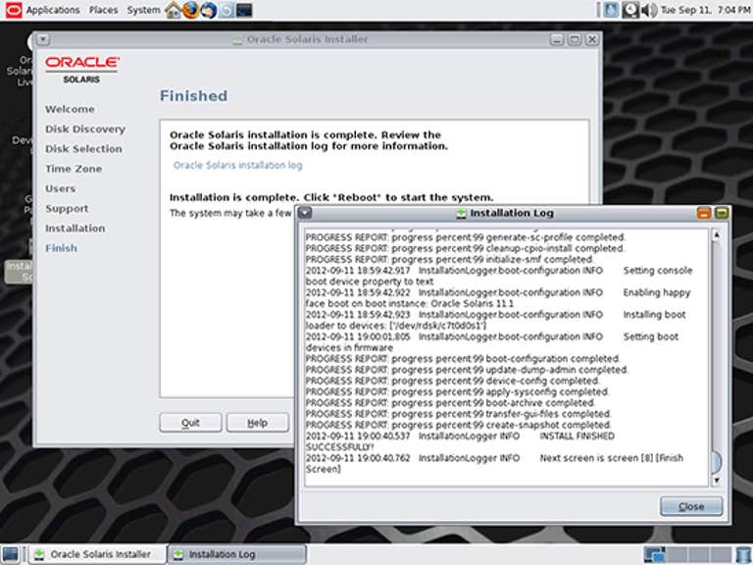Open the System menu

[x=143, y=10]
